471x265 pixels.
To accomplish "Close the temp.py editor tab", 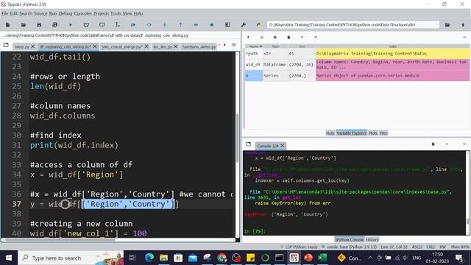I will tap(33, 46).
